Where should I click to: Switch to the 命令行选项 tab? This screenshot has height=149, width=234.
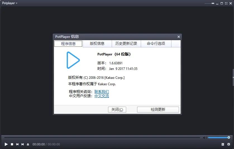click(x=156, y=43)
